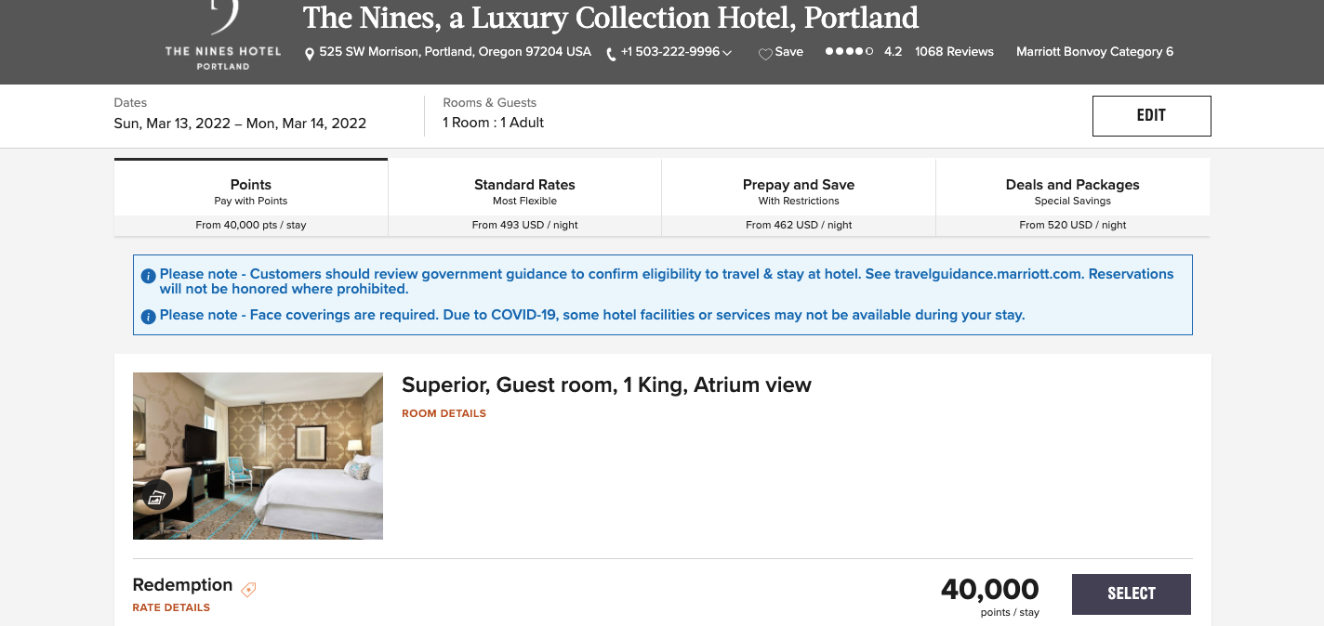
Task: Click the first blue info icon
Action: pos(148,276)
